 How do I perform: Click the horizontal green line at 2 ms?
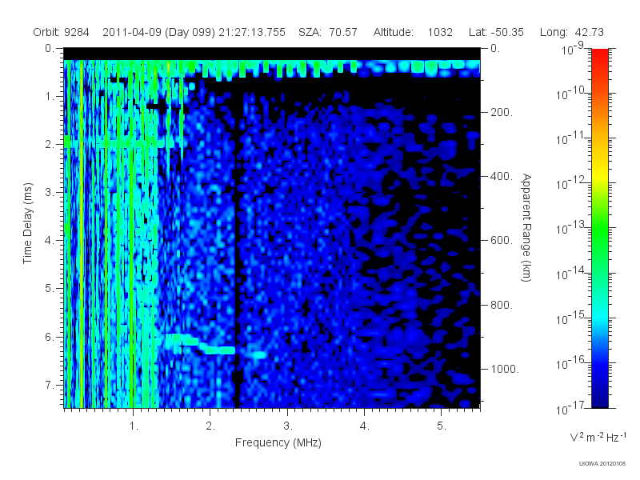click(122, 144)
